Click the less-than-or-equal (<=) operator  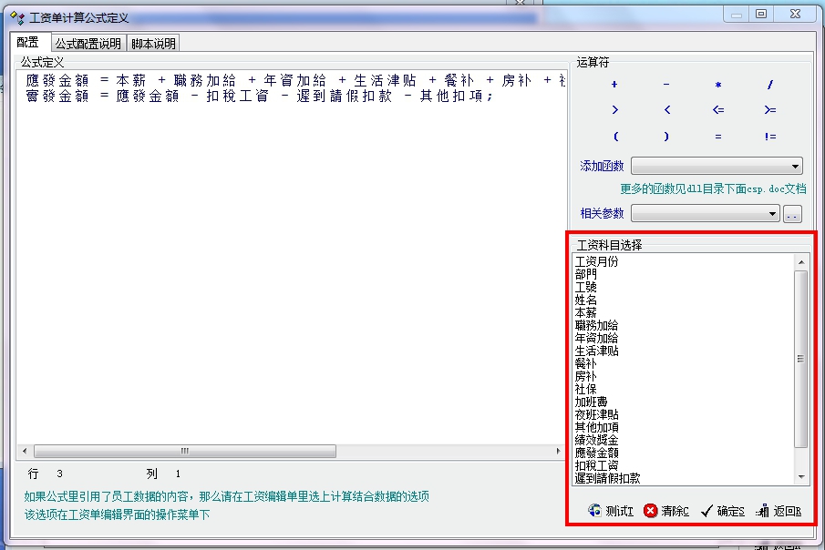[718, 110]
